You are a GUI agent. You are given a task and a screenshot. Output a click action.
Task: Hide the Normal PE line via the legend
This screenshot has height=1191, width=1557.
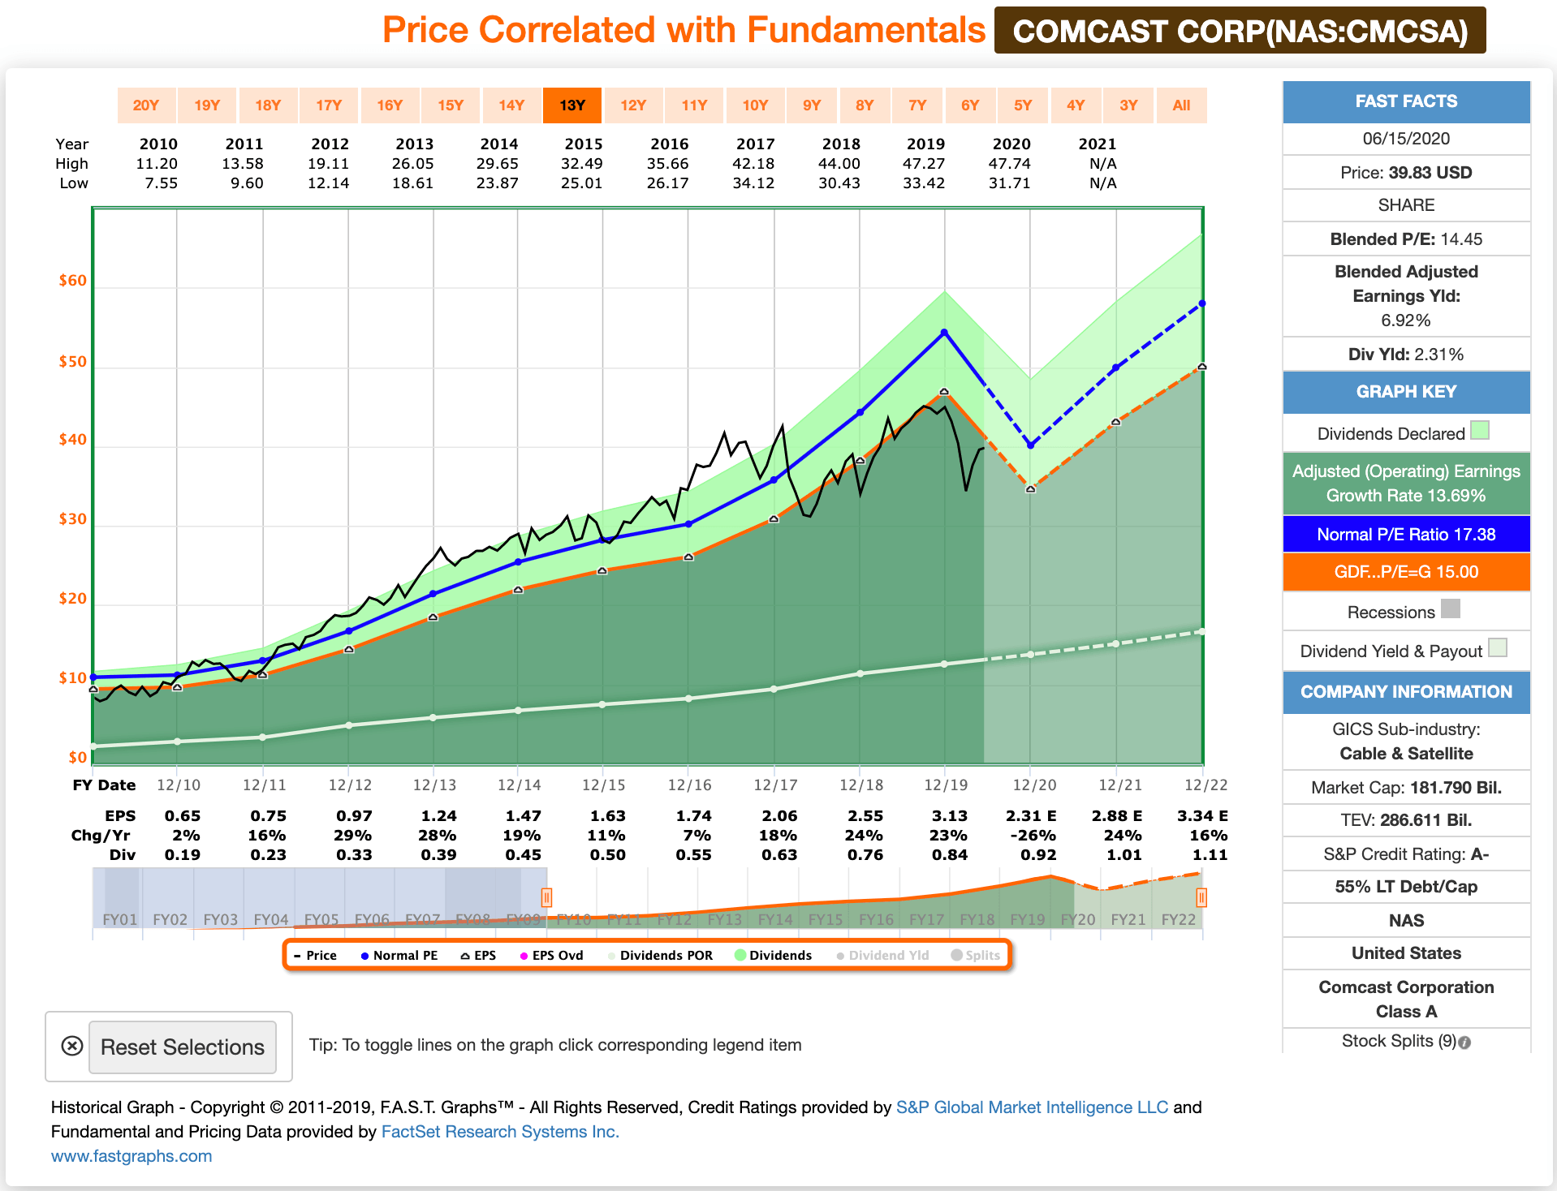coord(399,955)
